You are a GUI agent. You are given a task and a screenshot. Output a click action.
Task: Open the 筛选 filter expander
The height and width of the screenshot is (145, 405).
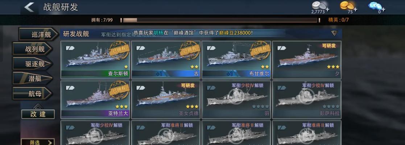[38, 142]
